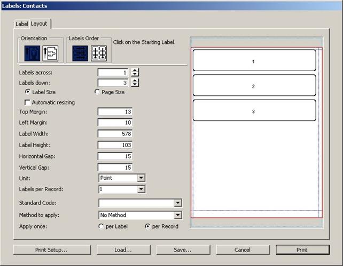Click the Top Margin input field
Screen dimensions: 343x266
[115, 112]
